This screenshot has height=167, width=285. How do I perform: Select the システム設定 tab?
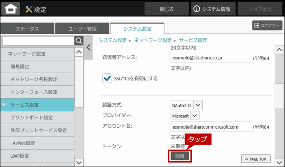tap(137, 29)
